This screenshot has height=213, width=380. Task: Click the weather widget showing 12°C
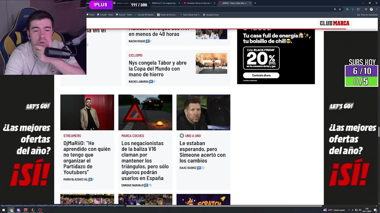pyautogui.click(x=334, y=210)
